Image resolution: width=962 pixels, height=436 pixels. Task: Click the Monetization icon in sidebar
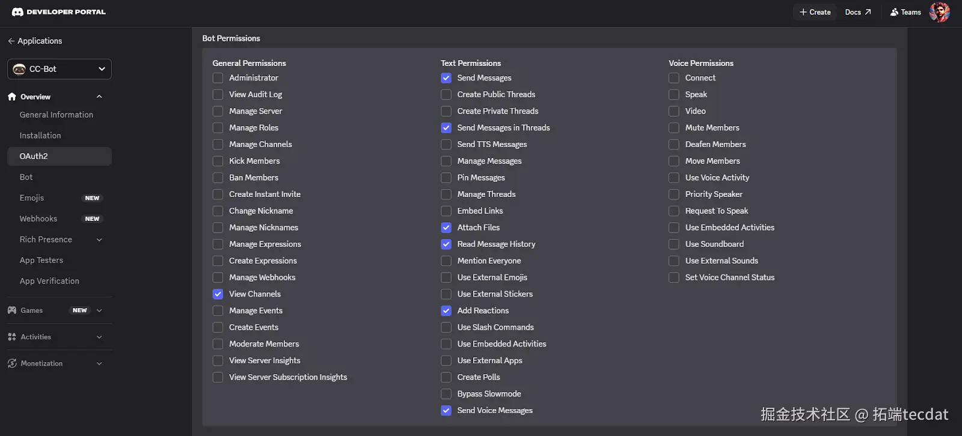(12, 363)
